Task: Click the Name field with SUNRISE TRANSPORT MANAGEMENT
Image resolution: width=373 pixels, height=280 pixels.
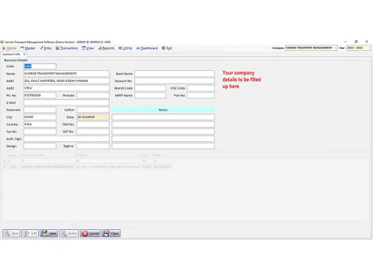Action: (66, 73)
